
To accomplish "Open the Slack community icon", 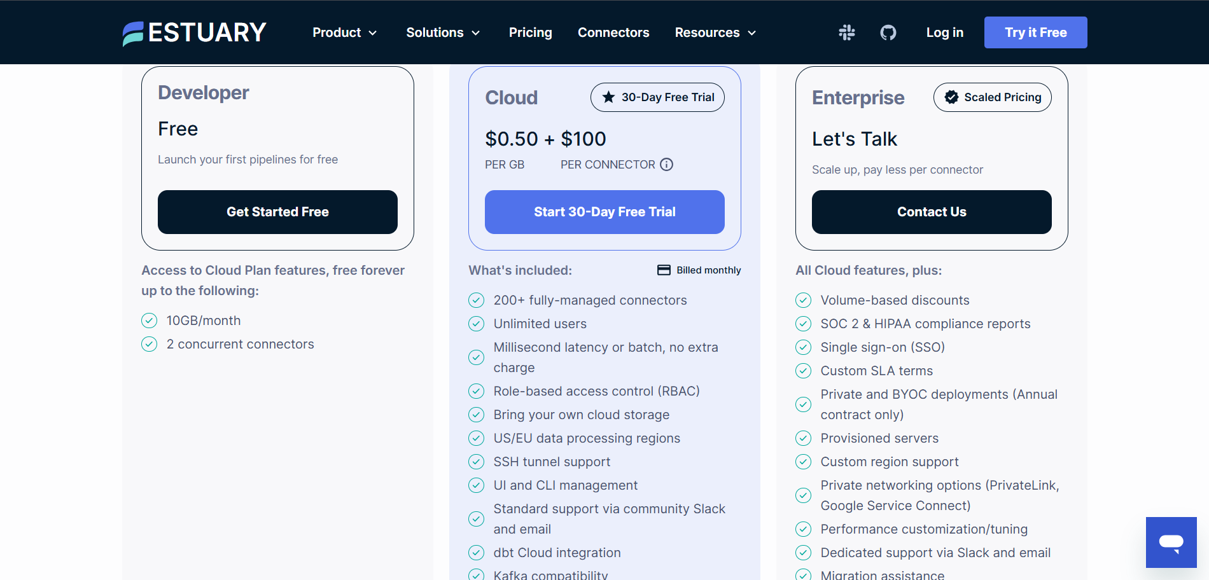I will pos(847,32).
